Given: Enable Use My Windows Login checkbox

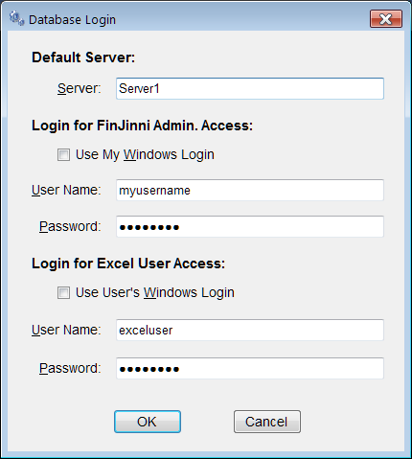Looking at the screenshot, I should (x=63, y=155).
